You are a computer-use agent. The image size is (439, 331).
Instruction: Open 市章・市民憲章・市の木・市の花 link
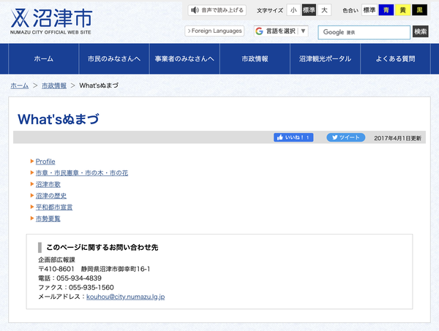[82, 172]
